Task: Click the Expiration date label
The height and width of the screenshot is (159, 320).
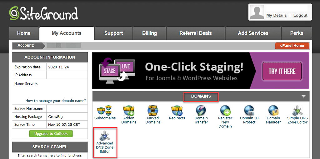Action: [x=27, y=67]
